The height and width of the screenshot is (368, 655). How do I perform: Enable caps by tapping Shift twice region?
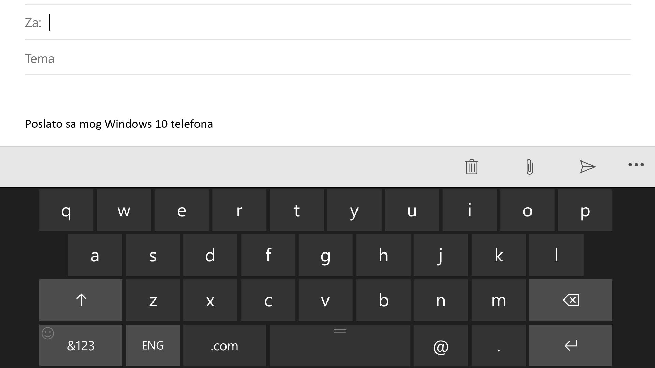[x=81, y=300]
